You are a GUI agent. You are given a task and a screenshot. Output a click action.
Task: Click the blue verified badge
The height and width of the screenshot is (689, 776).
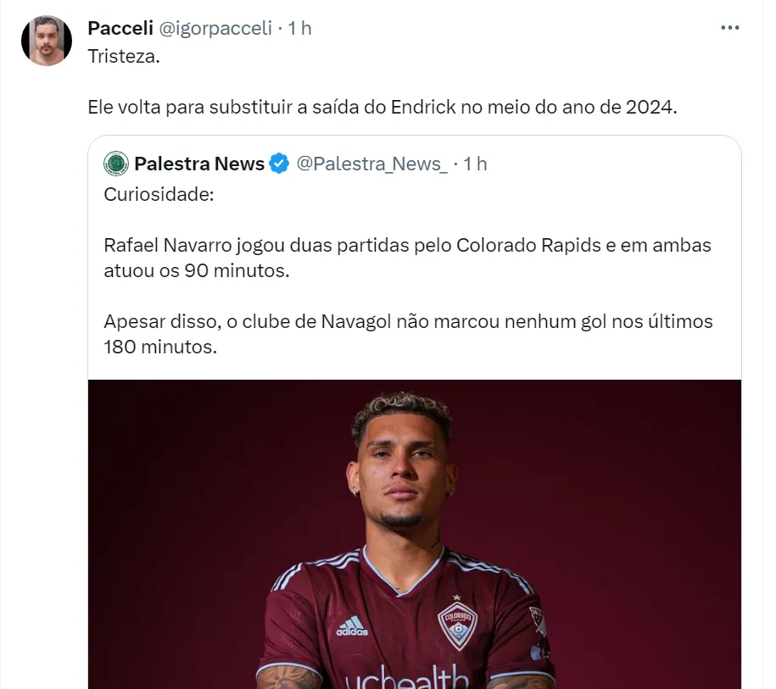pyautogui.click(x=280, y=164)
